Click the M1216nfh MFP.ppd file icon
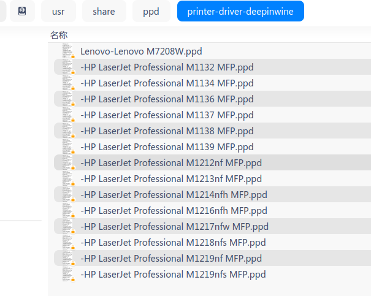 tap(69, 210)
